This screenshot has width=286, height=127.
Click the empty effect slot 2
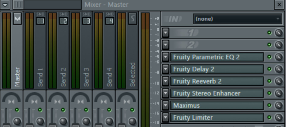[x=217, y=45]
